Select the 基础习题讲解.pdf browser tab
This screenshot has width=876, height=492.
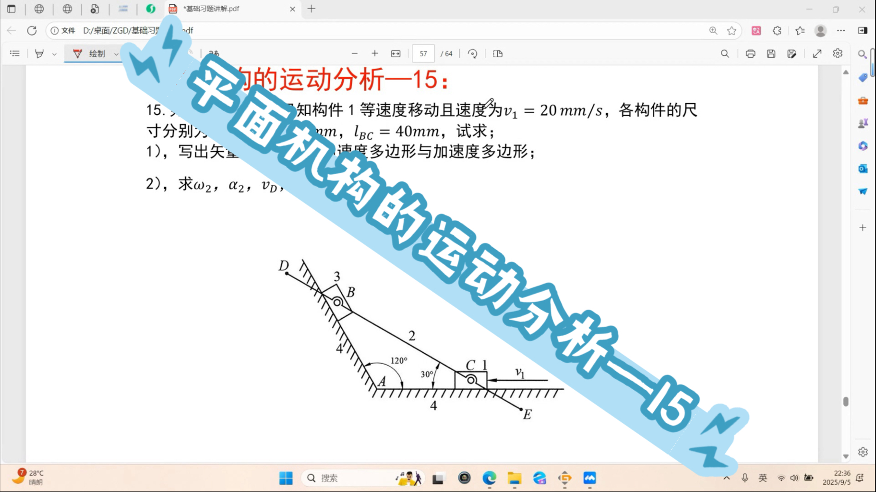pyautogui.click(x=228, y=9)
